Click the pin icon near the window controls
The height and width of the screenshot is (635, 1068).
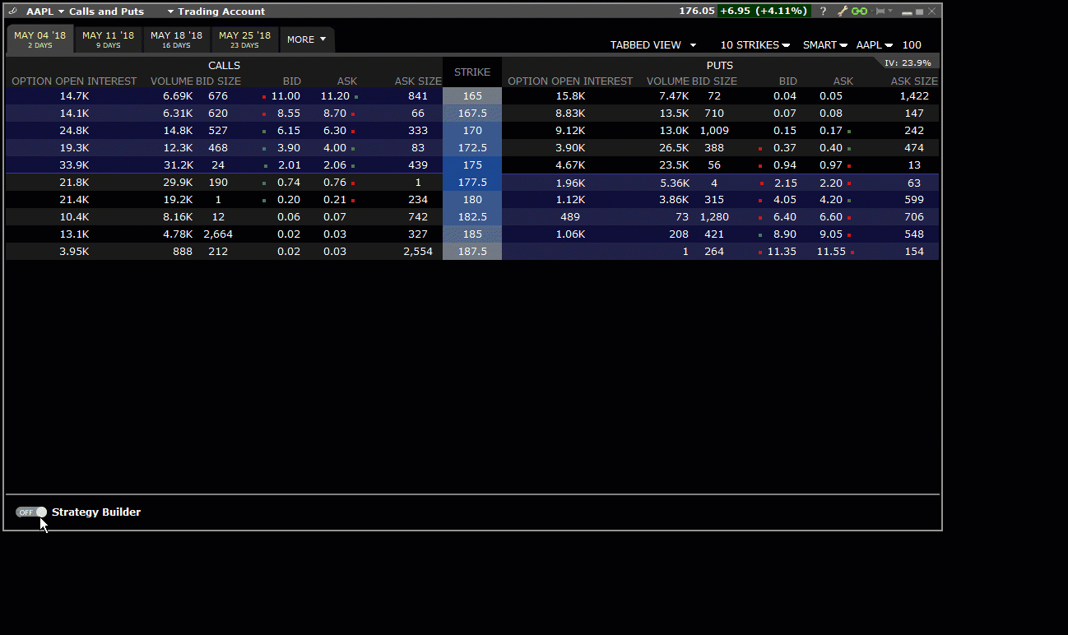coord(879,11)
